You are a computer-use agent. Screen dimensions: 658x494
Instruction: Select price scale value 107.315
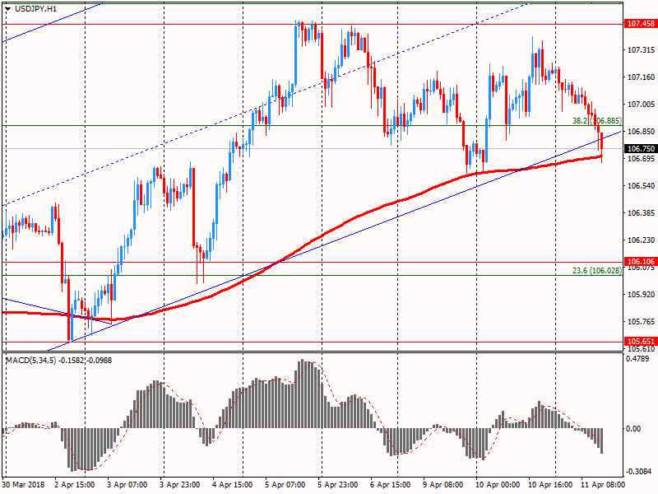[x=641, y=50]
